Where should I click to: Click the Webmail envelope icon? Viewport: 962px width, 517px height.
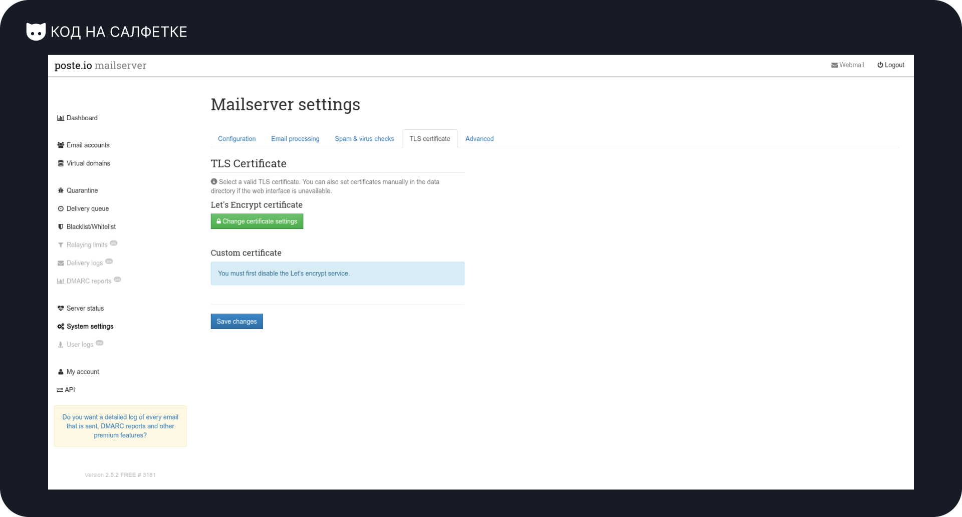pyautogui.click(x=834, y=65)
